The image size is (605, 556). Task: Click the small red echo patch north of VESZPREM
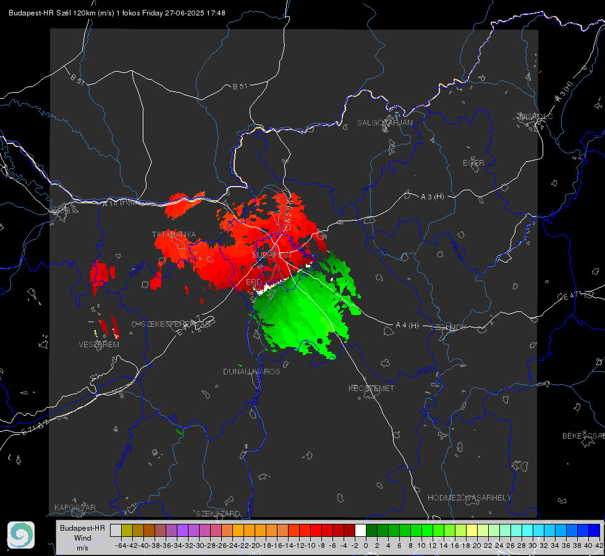coord(102,275)
